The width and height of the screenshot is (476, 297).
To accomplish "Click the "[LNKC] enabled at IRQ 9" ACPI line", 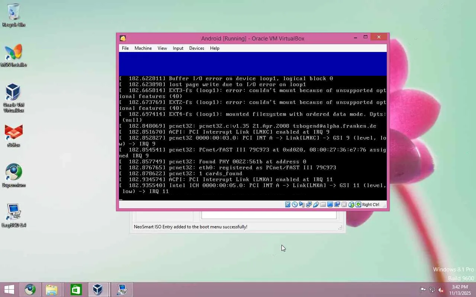I will [224, 132].
